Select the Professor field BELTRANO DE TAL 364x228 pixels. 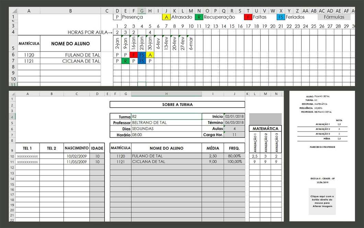coord(166,122)
